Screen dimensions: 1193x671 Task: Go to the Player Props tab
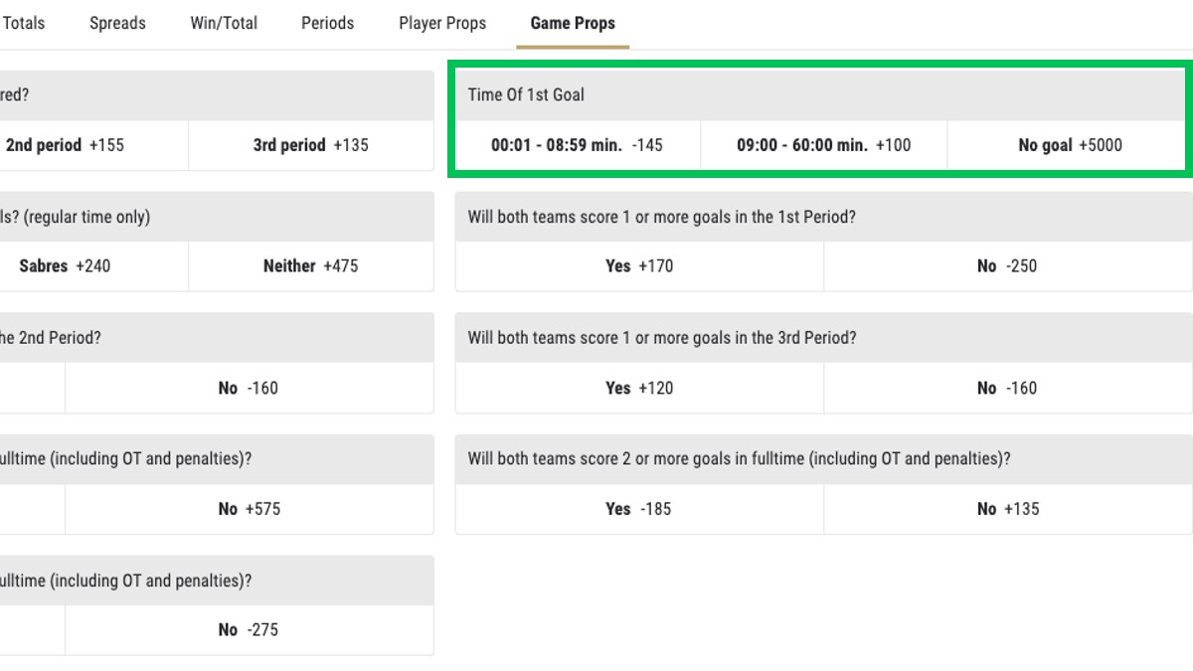coord(442,23)
